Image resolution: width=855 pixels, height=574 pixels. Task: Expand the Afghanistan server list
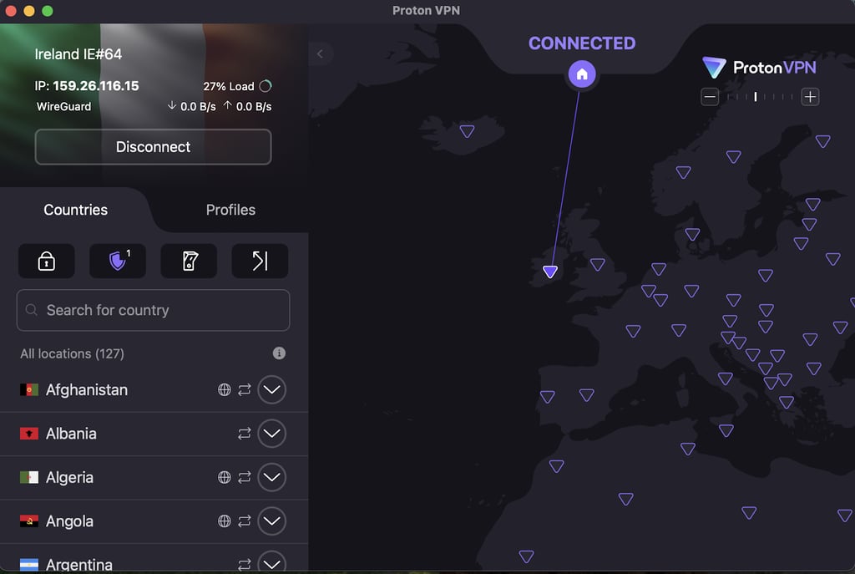[x=271, y=389]
